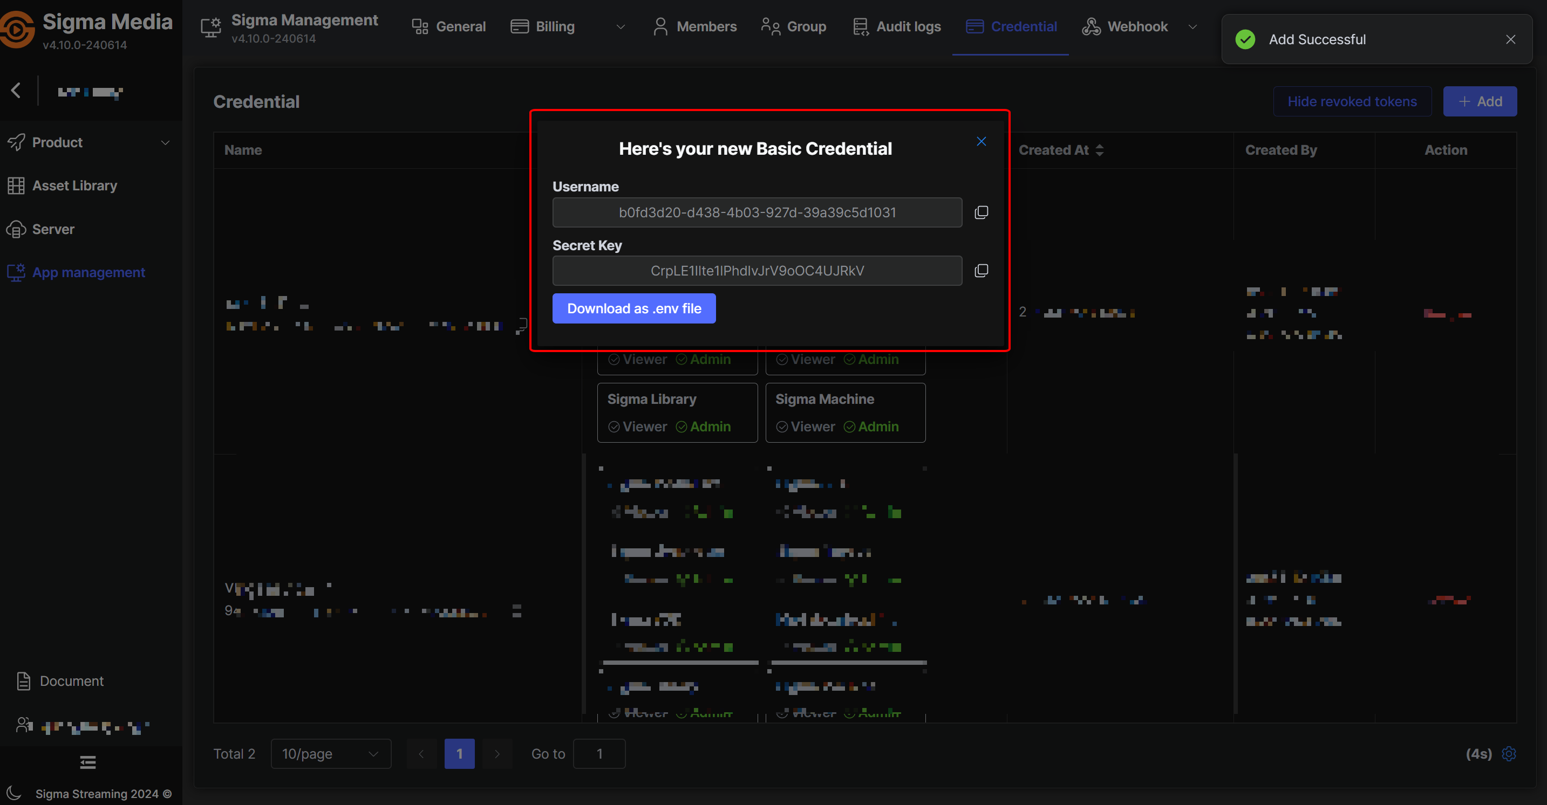Click the back arrow in sidebar
This screenshot has width=1547, height=805.
click(16, 91)
